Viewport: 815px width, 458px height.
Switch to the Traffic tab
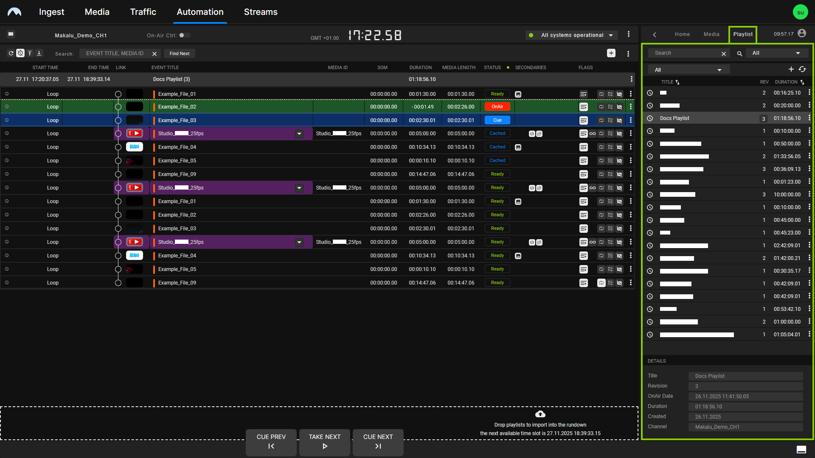(143, 12)
